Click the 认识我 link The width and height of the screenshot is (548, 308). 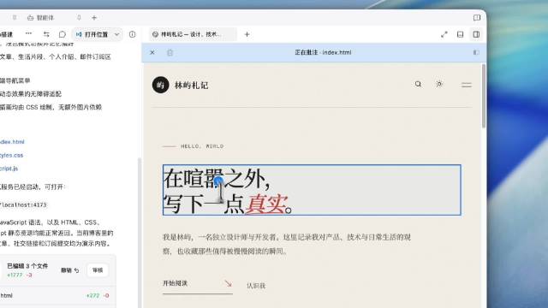(256, 286)
